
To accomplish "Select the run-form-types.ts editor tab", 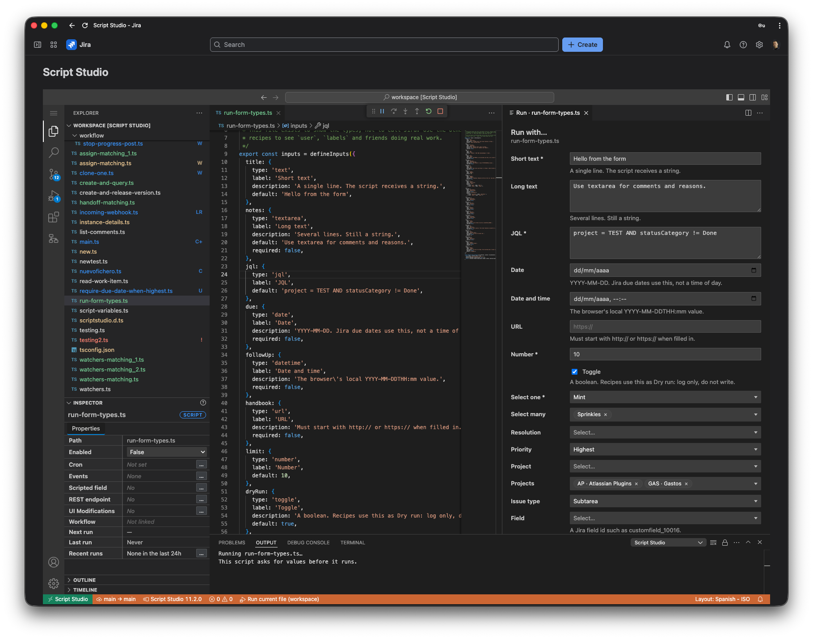I will pos(248,113).
